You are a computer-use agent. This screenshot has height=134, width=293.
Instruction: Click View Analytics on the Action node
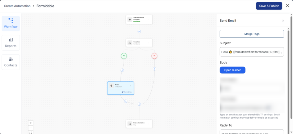(127, 92)
